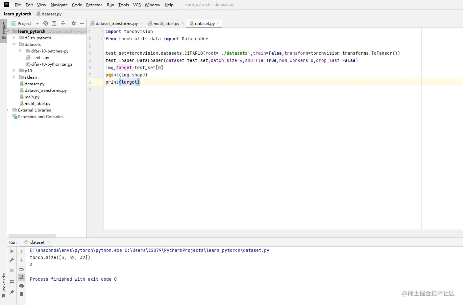
Task: Open run configuration wrench icon
Action: [12, 260]
